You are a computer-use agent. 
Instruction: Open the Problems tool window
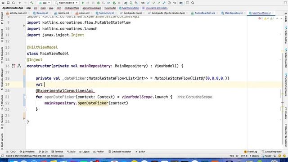(27, 152)
